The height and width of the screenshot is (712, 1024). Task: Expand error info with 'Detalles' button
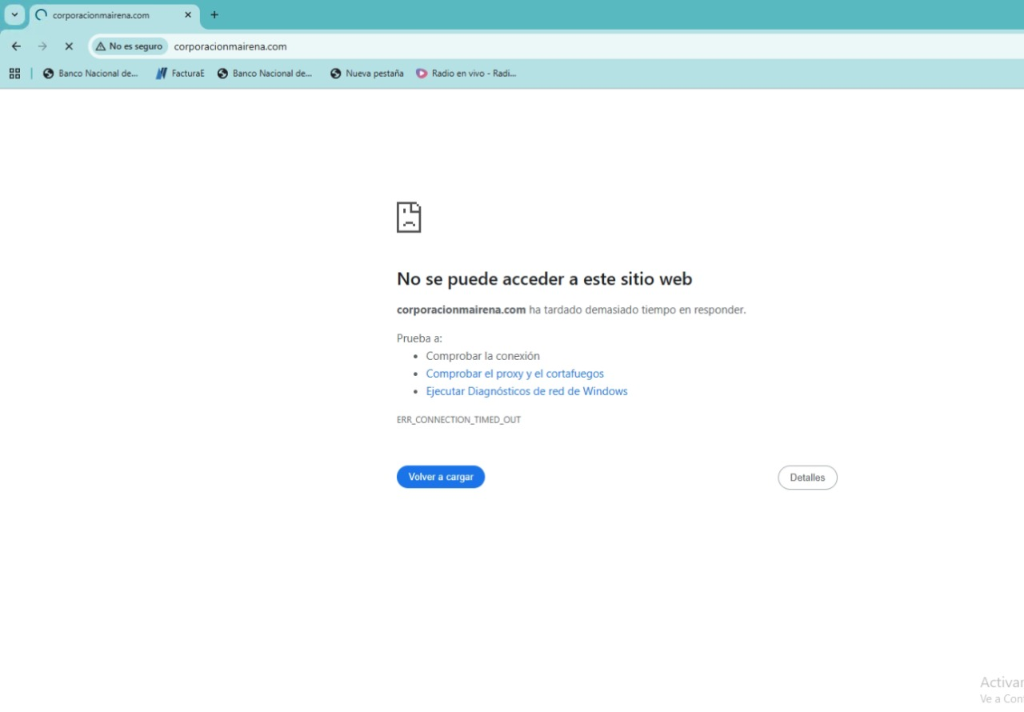[807, 478]
